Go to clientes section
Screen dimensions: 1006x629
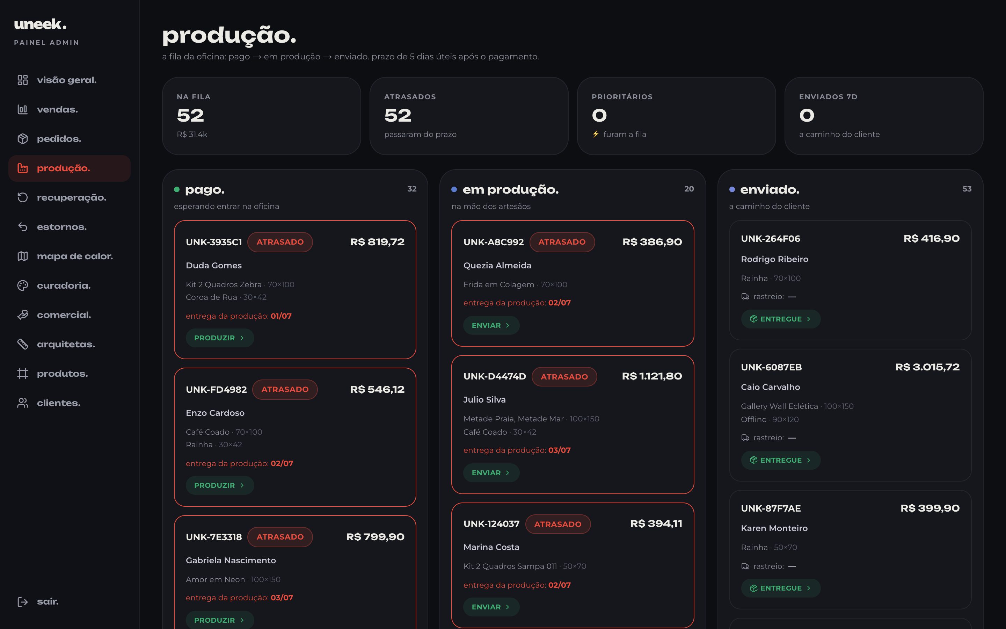pyautogui.click(x=70, y=403)
